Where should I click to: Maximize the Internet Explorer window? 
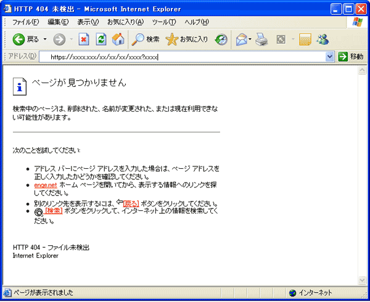(x=348, y=9)
